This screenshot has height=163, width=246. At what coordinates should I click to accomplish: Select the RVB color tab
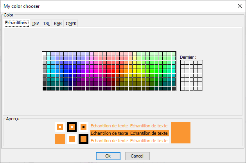pyautogui.click(x=57, y=24)
